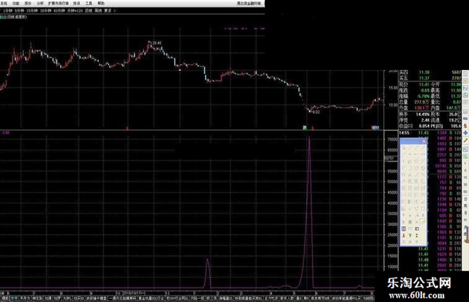Select the X delete tool in palette
The image size is (469, 302).
(417, 222)
